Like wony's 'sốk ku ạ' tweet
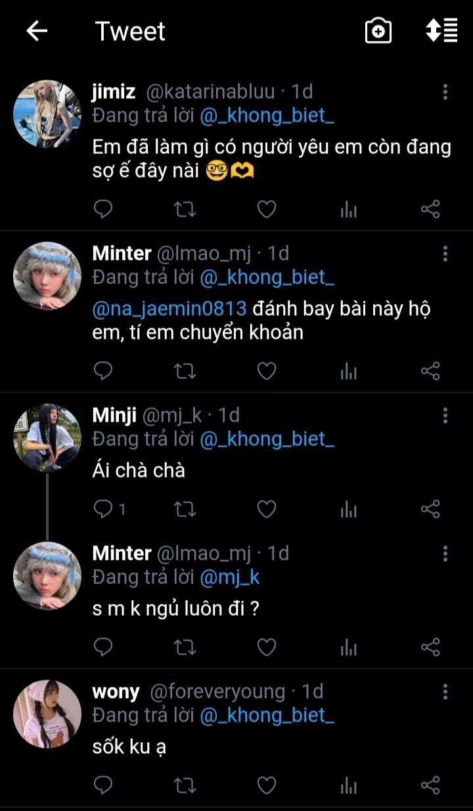The height and width of the screenshot is (811, 473). click(266, 785)
